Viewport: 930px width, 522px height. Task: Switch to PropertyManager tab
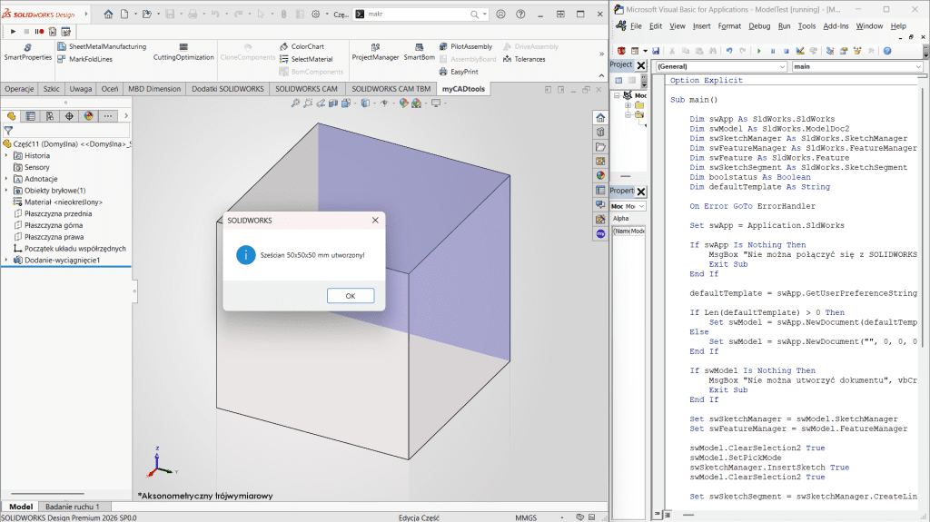click(30, 116)
